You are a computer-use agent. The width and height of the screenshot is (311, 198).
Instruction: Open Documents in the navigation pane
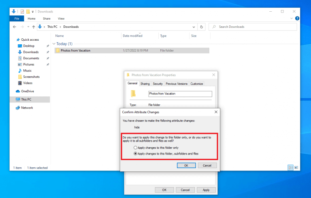tap(31, 58)
